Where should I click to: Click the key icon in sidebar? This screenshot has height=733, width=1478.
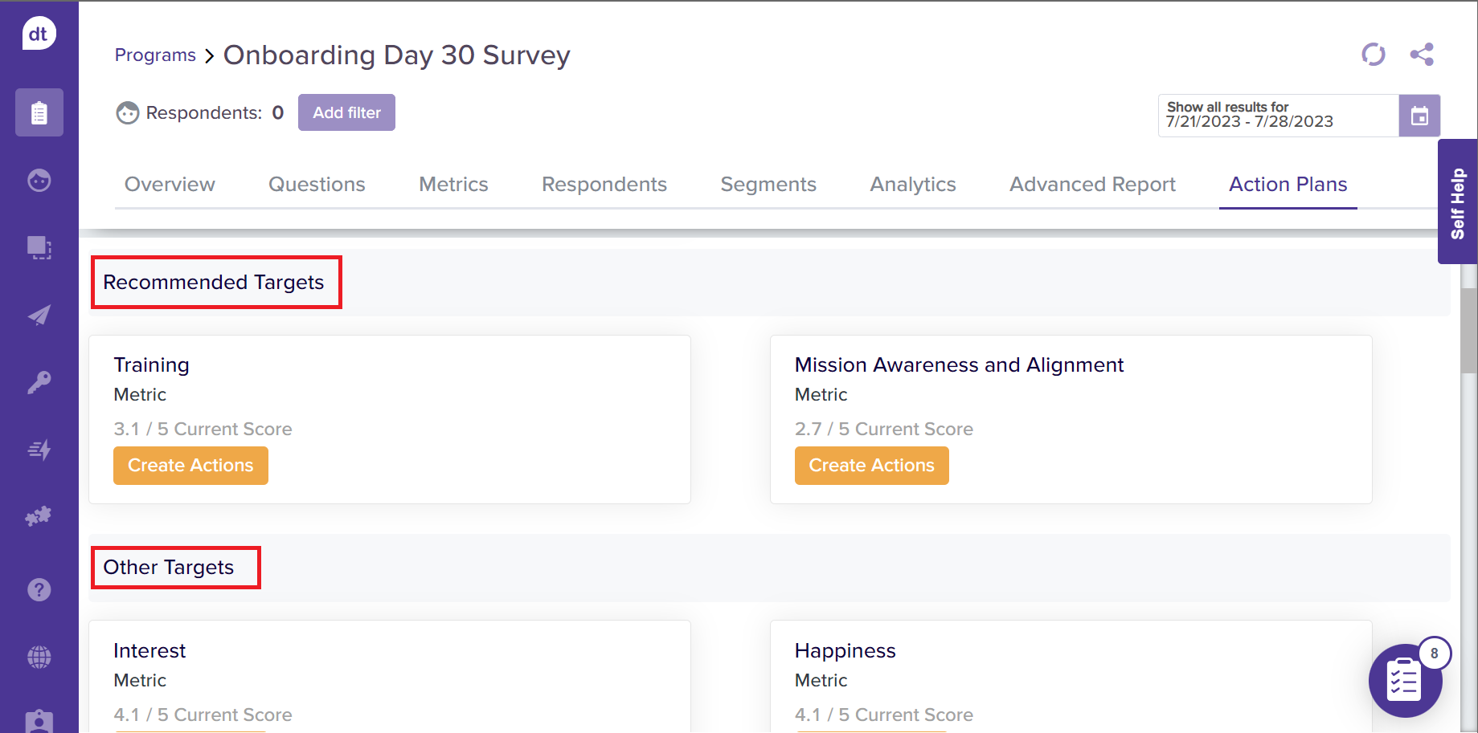tap(39, 382)
